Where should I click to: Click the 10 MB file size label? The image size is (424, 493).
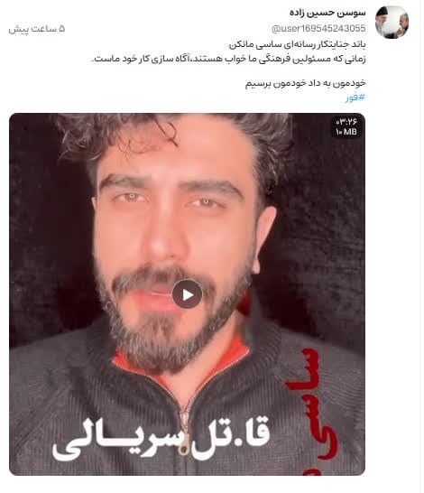(x=346, y=132)
